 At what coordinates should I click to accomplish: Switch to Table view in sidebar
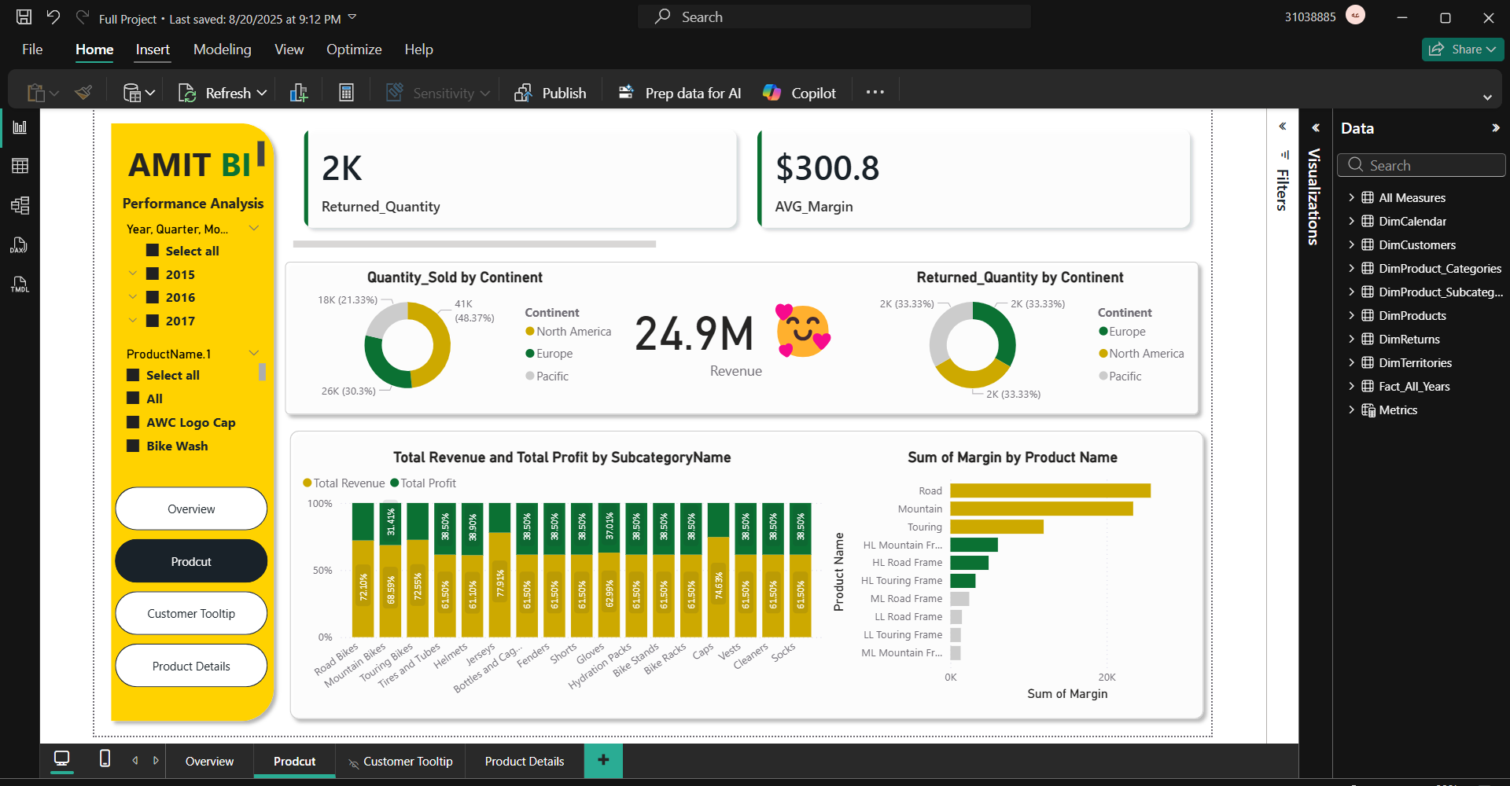click(x=20, y=166)
